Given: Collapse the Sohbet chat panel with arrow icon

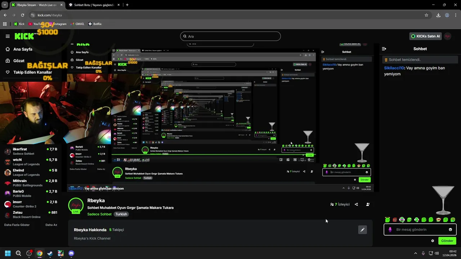Looking at the screenshot, I should point(384,49).
